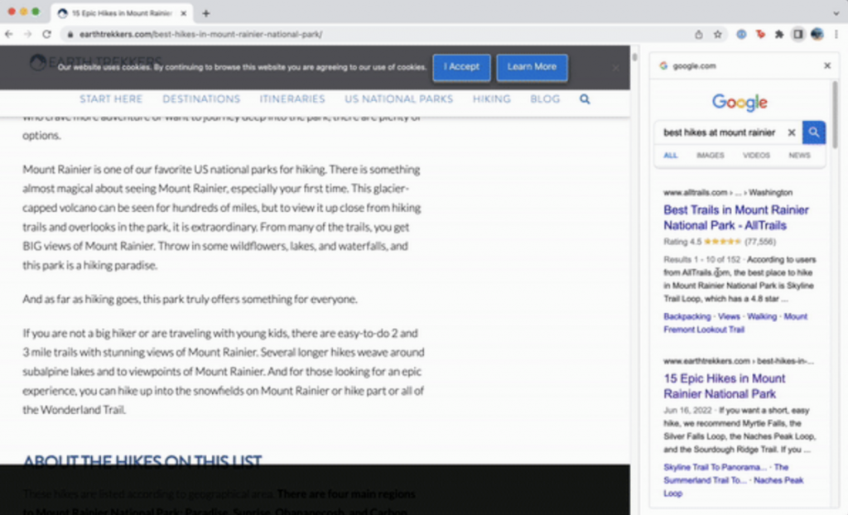This screenshot has height=515, width=848.
Task: Click the site search magnifier icon
Action: pos(585,99)
